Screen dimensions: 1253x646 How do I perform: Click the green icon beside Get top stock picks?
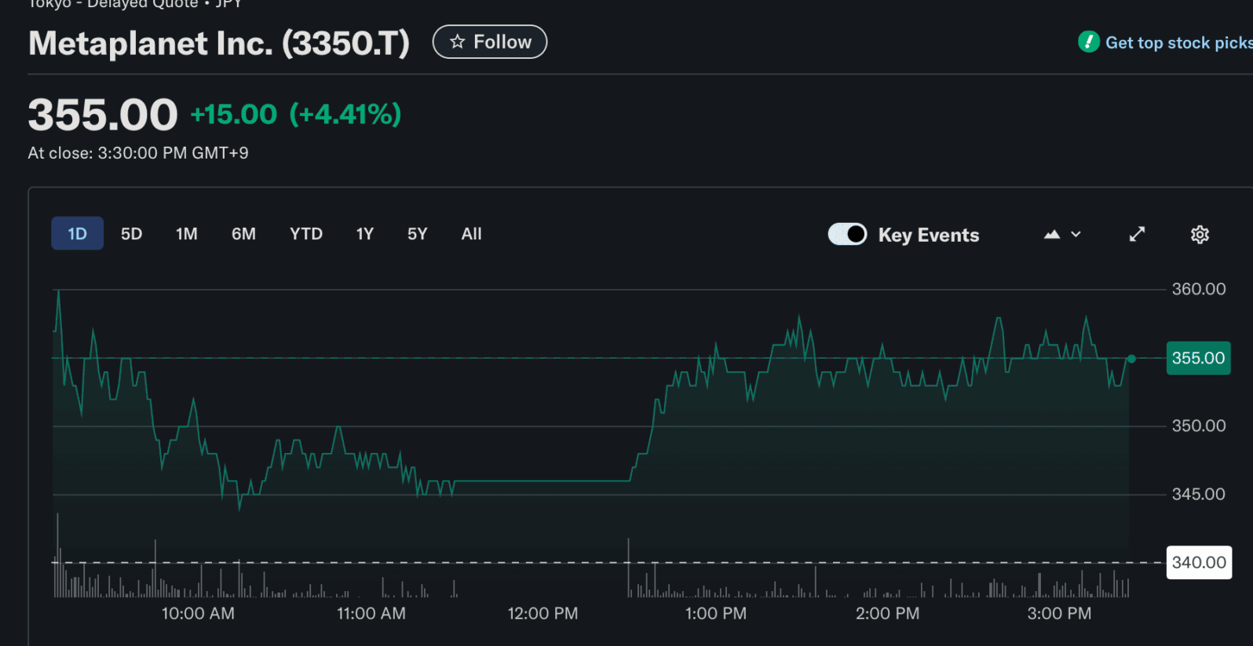(1088, 42)
